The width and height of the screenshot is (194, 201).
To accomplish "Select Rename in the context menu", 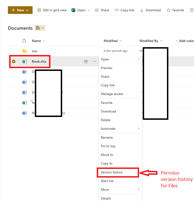I will pyautogui.click(x=120, y=137).
